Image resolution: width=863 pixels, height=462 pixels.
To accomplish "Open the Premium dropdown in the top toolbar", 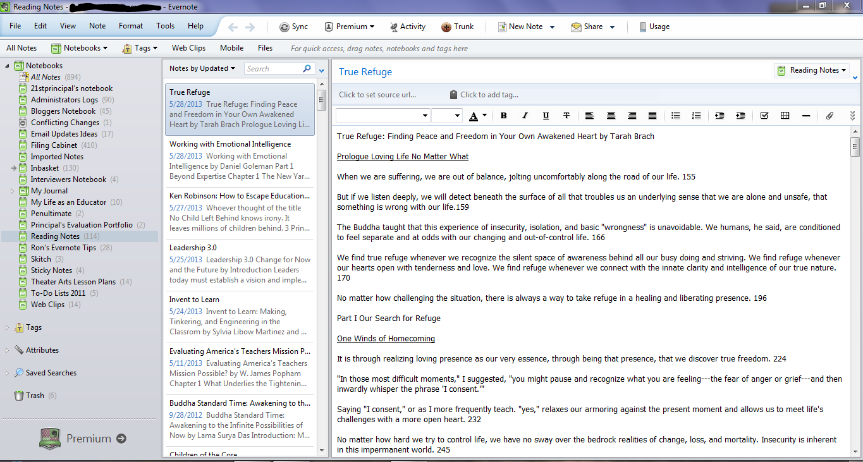I will coord(349,27).
